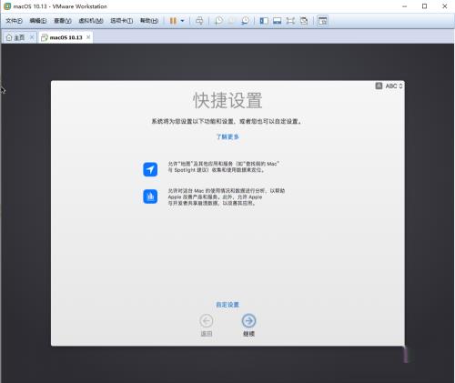
Task: Click the console view icon at toolbar end
Action: tap(323, 21)
